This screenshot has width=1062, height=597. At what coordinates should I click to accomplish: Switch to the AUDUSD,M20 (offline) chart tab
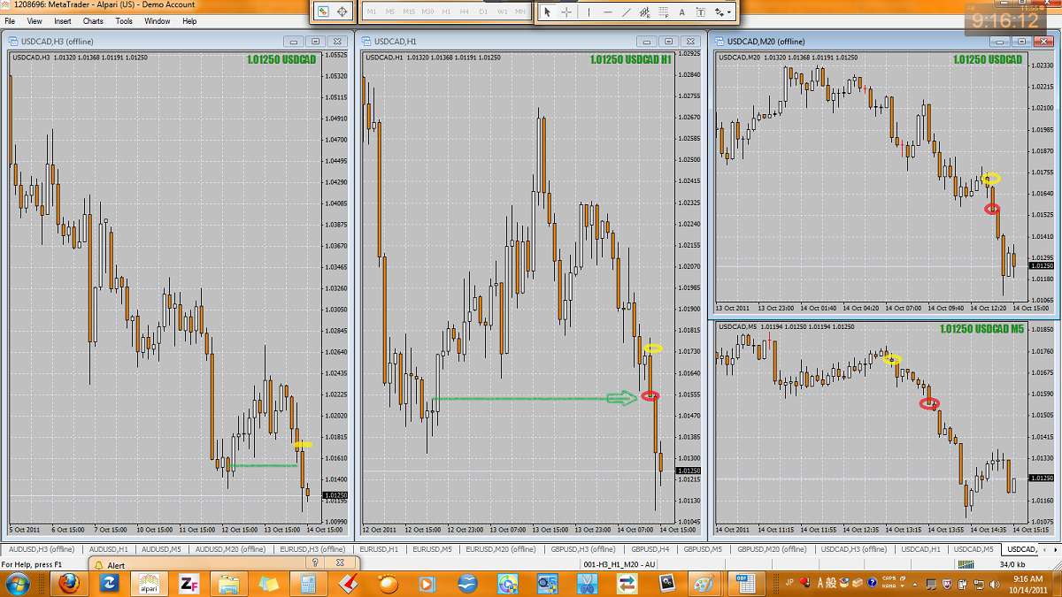(230, 549)
